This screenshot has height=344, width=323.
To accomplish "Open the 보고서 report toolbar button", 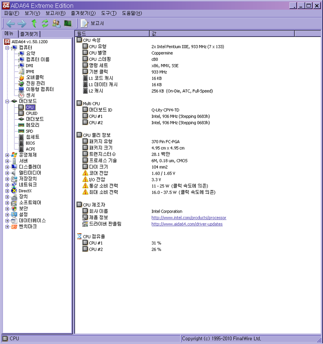I will tap(92, 23).
